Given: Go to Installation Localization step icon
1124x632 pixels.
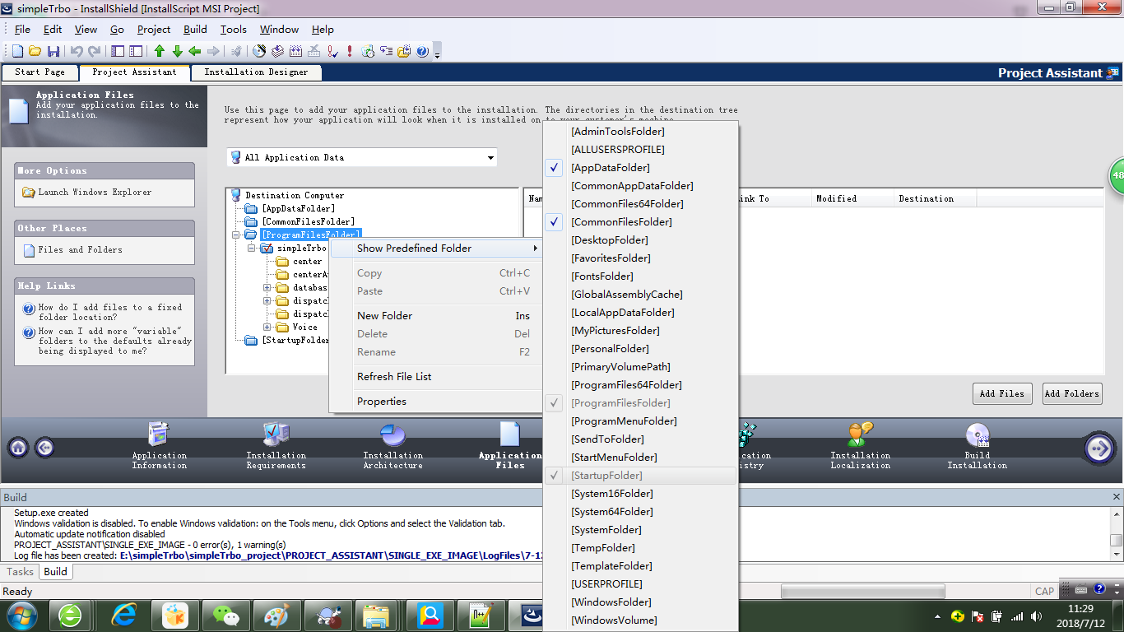Looking at the screenshot, I should point(860,434).
